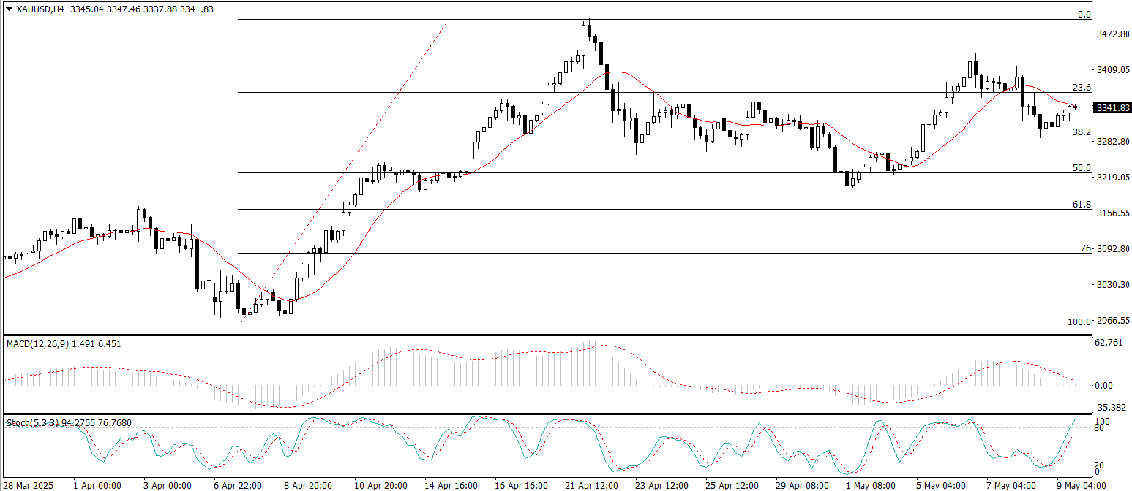Click the MACD -35.382 scale value
1132x491 pixels.
tap(1111, 408)
